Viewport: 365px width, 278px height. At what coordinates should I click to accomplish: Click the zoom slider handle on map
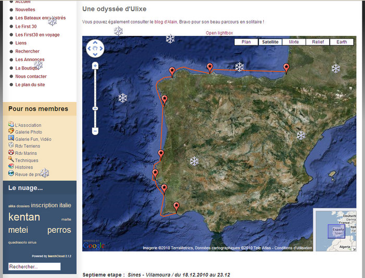tap(95, 108)
